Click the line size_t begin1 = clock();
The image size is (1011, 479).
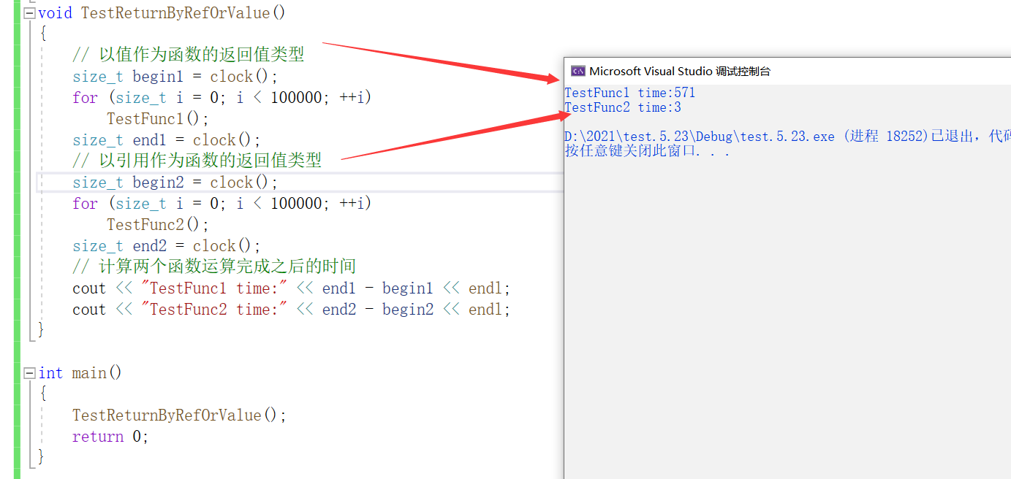tap(175, 76)
